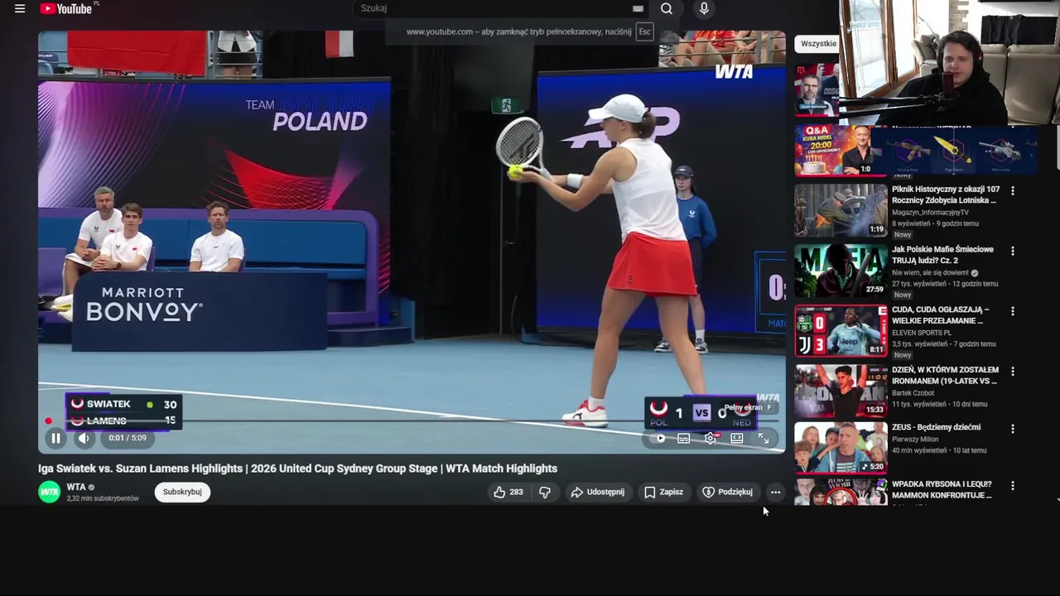
Task: Open the Piknik Historyczny video thumbnail
Action: [x=841, y=210]
